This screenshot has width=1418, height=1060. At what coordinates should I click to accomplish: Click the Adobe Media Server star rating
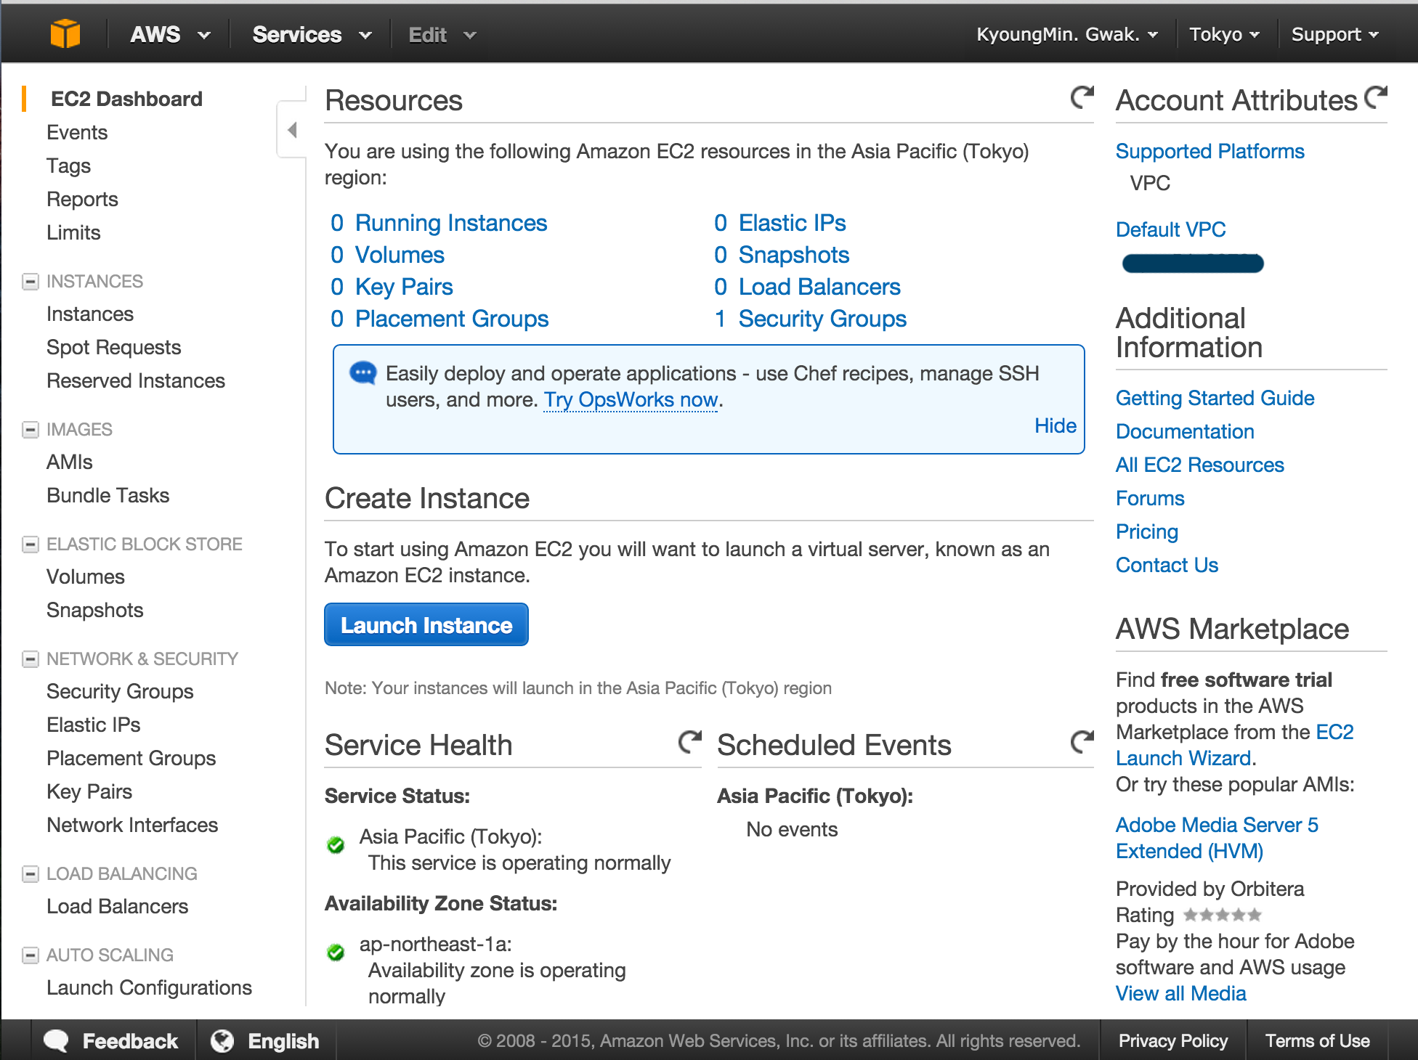[1223, 915]
